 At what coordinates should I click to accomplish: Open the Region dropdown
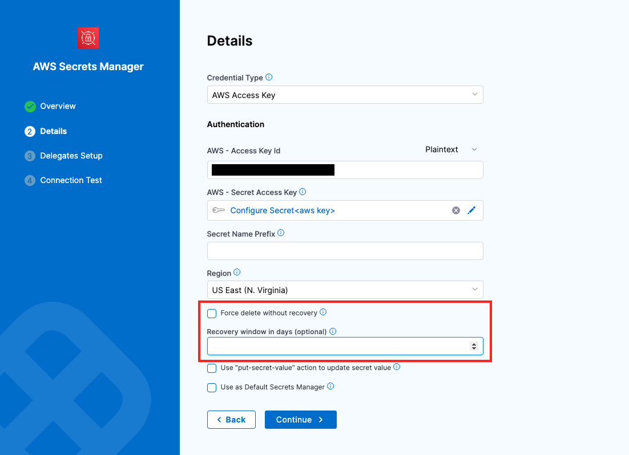(345, 290)
